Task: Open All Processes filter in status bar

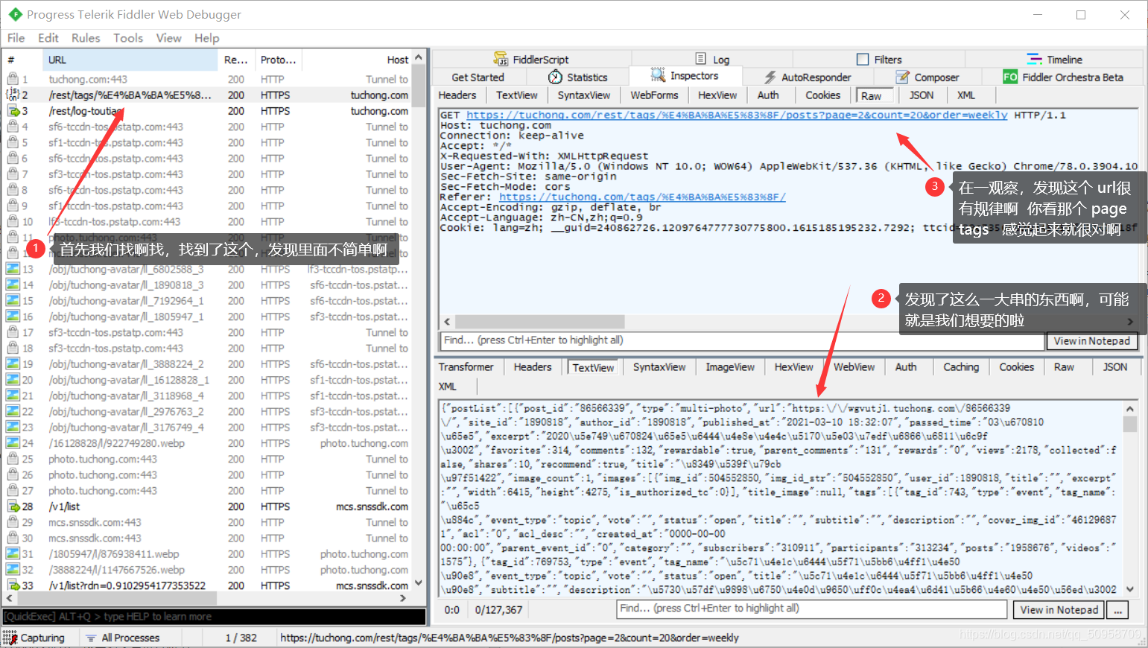Action: (x=123, y=638)
